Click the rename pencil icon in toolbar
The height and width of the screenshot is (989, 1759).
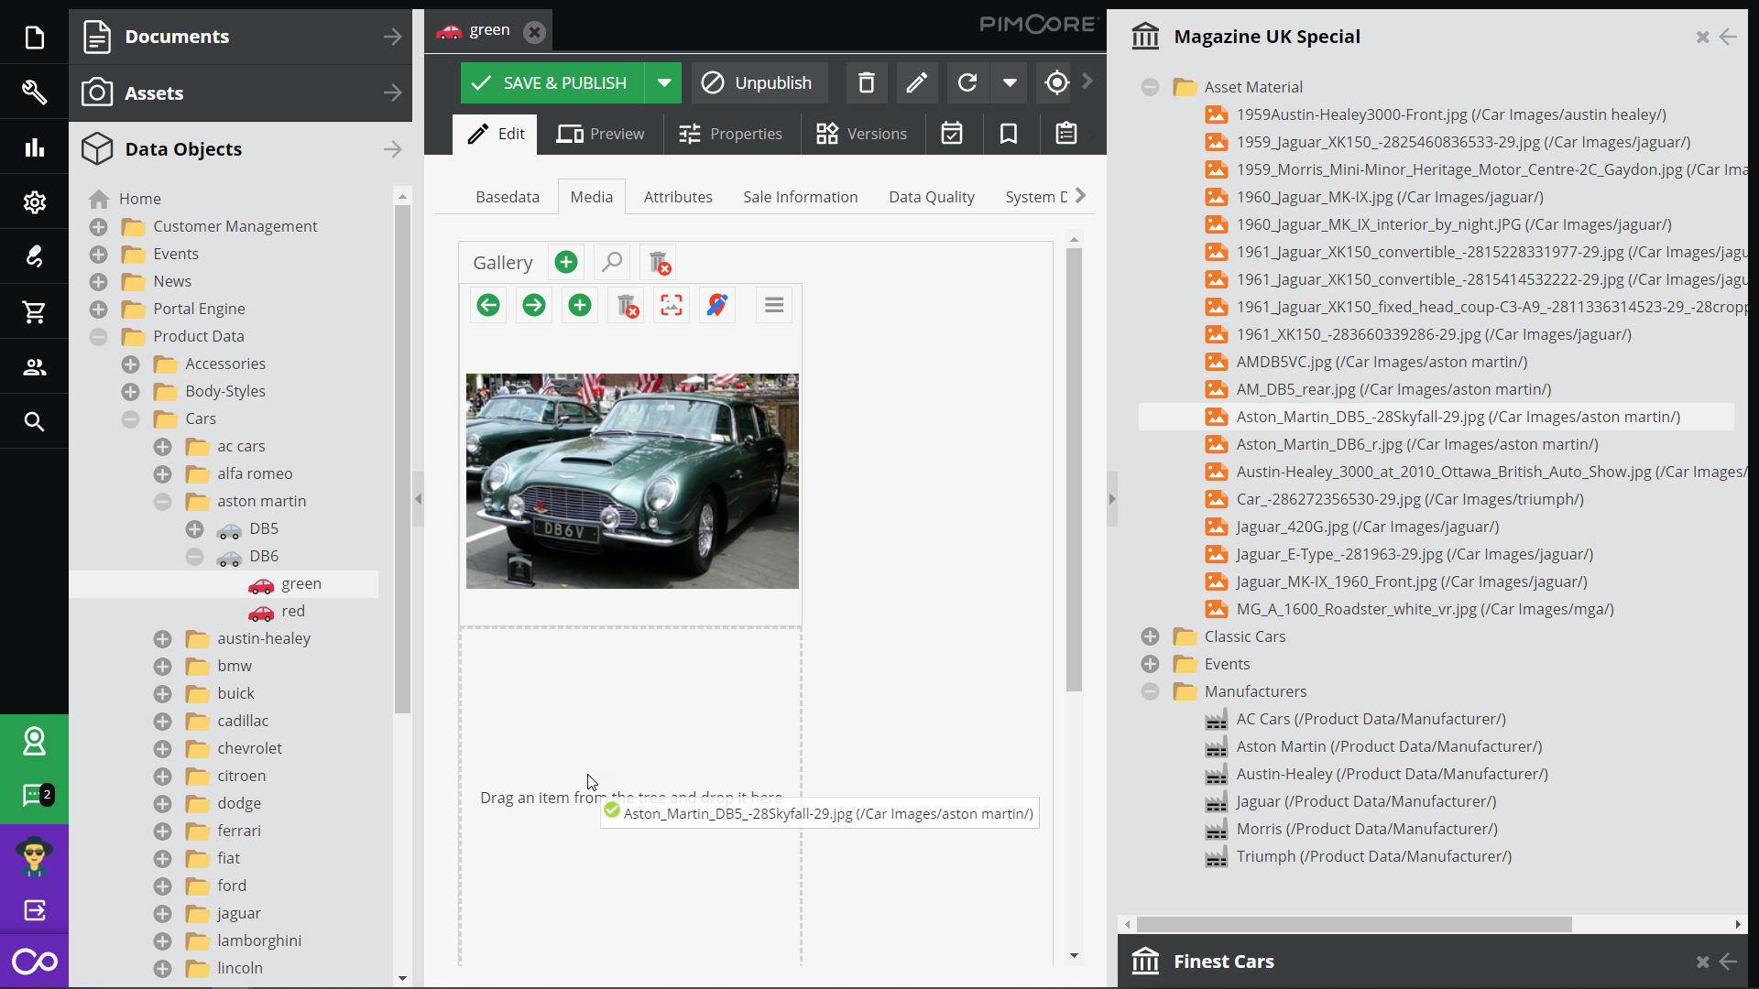coord(916,83)
